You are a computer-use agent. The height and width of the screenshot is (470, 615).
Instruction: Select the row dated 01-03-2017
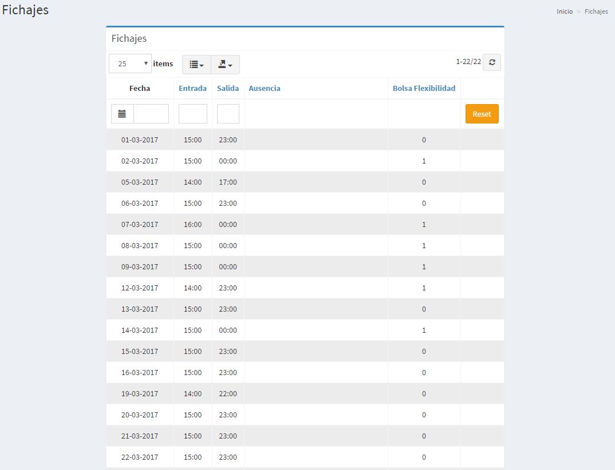click(x=140, y=140)
